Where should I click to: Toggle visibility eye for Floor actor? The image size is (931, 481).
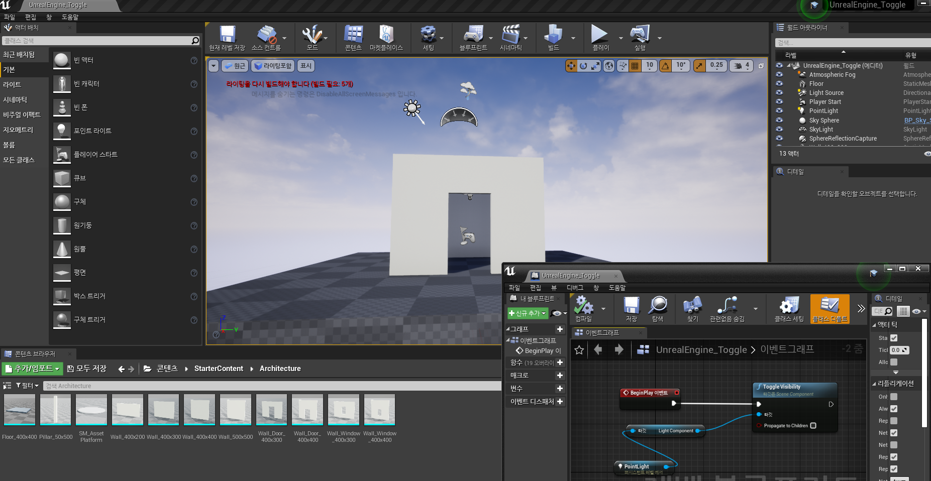[x=779, y=83]
